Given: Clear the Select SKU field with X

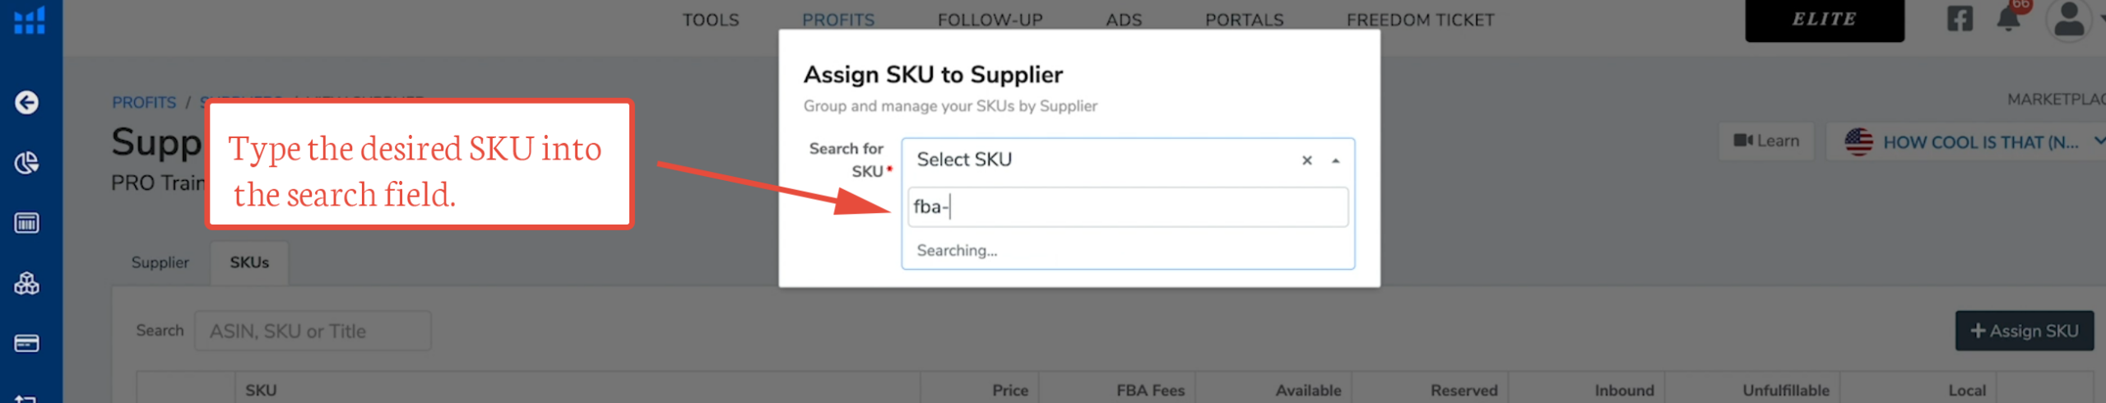Looking at the screenshot, I should (1306, 160).
